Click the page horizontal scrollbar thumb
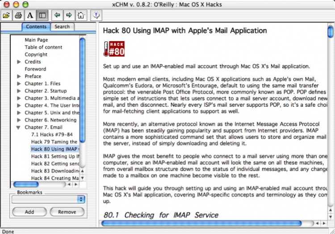The width and height of the screenshot is (335, 234). 201,223
